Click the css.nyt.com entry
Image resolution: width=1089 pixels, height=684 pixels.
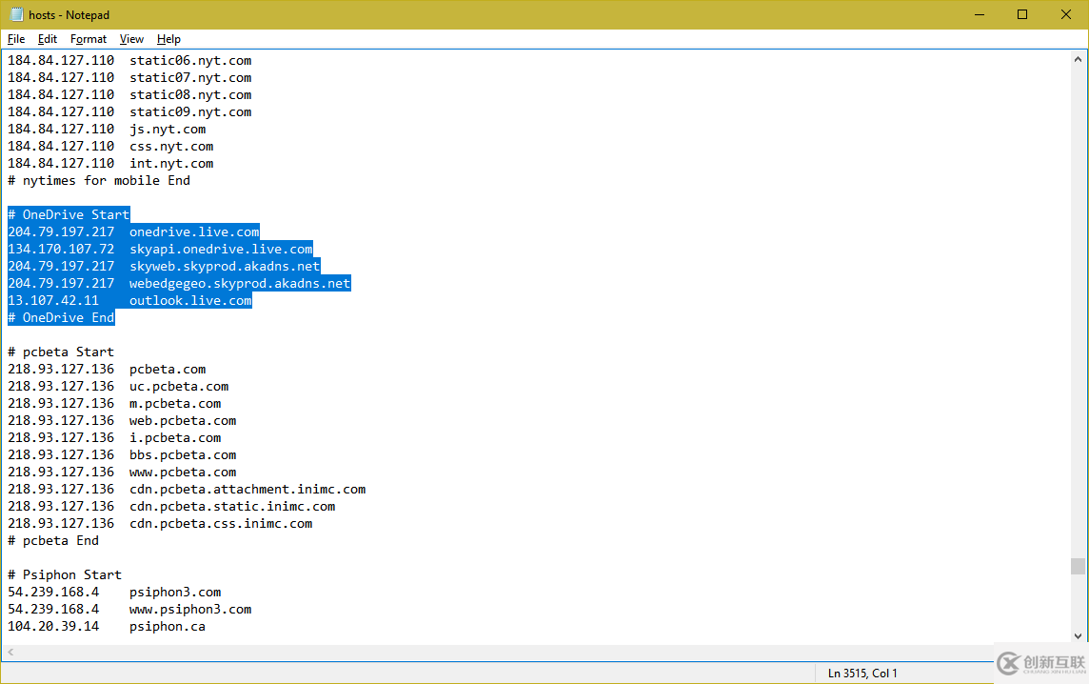point(171,146)
